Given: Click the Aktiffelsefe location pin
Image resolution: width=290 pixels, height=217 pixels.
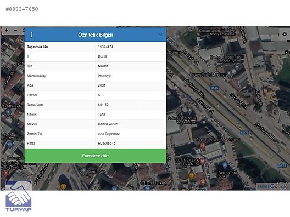Looking at the screenshot, I should 8,112.
